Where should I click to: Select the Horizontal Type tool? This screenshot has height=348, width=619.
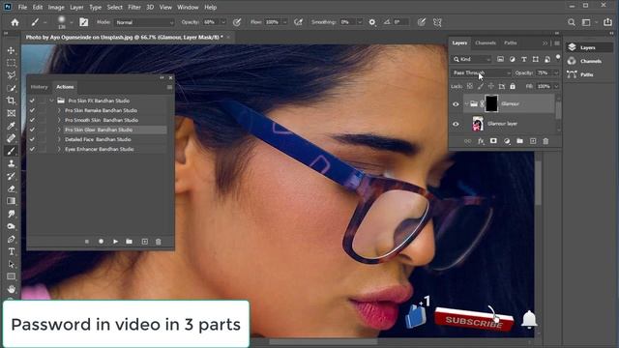[11, 251]
